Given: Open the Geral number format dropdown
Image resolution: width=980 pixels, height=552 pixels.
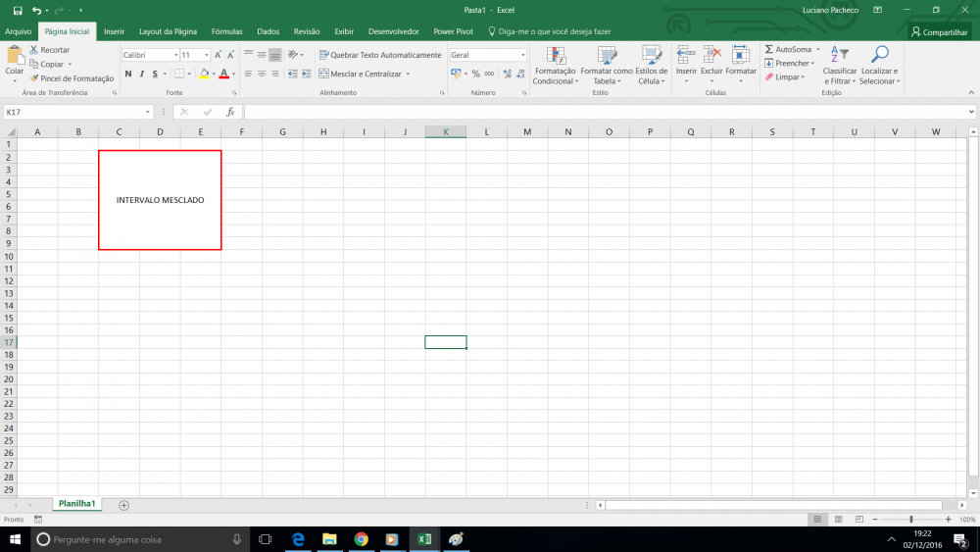Looking at the screenshot, I should pos(522,55).
